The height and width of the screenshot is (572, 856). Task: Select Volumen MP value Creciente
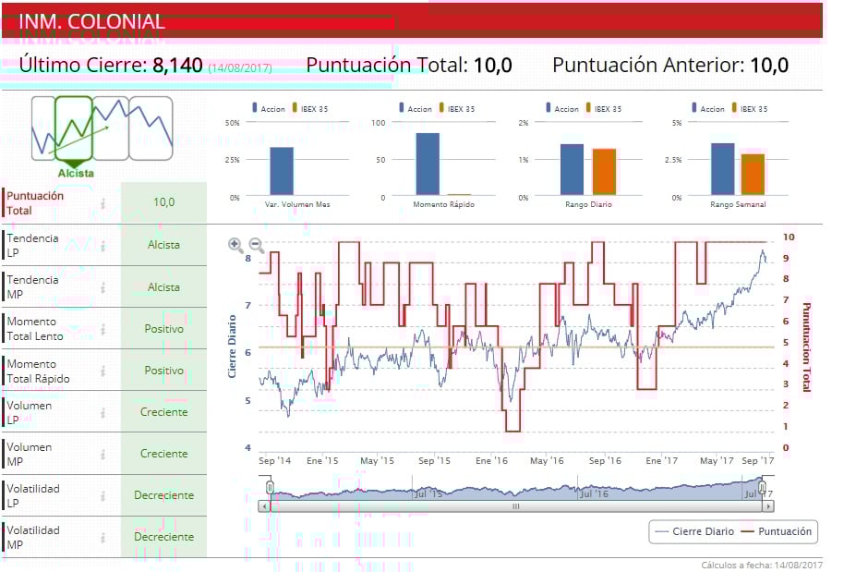tap(163, 454)
